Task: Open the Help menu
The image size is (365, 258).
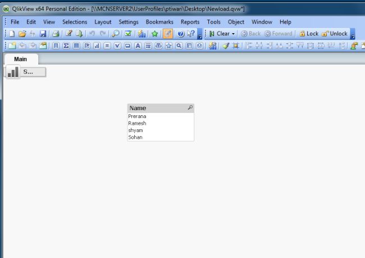Action: pos(285,22)
